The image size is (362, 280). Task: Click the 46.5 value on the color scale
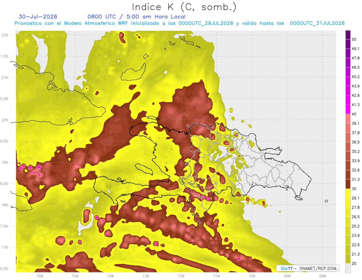pyautogui.click(x=356, y=67)
